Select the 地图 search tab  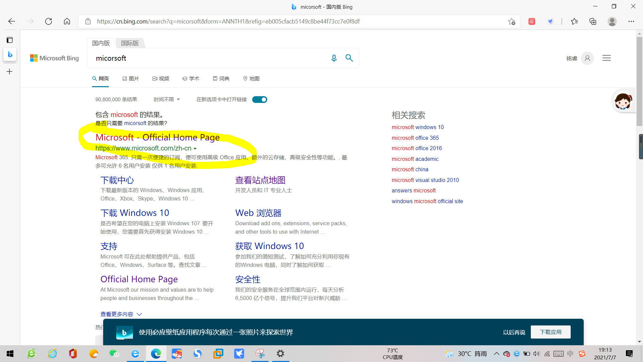[x=251, y=78]
